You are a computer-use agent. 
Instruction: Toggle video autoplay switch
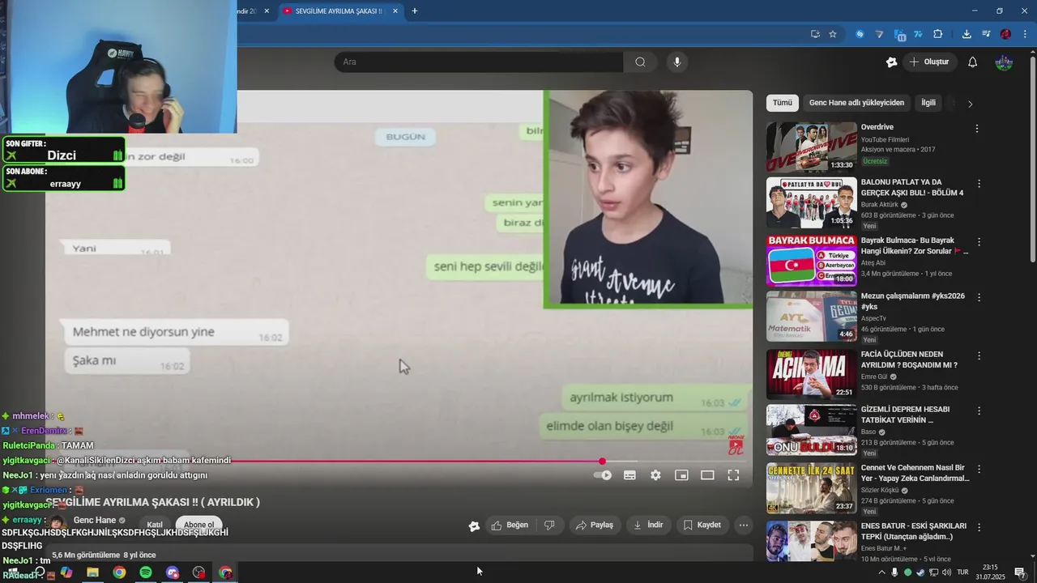603,475
